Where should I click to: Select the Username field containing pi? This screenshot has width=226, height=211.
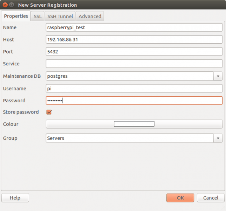click(134, 88)
